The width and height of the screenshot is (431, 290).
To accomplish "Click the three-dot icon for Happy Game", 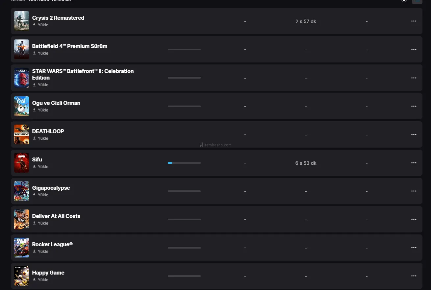I will [x=414, y=276].
